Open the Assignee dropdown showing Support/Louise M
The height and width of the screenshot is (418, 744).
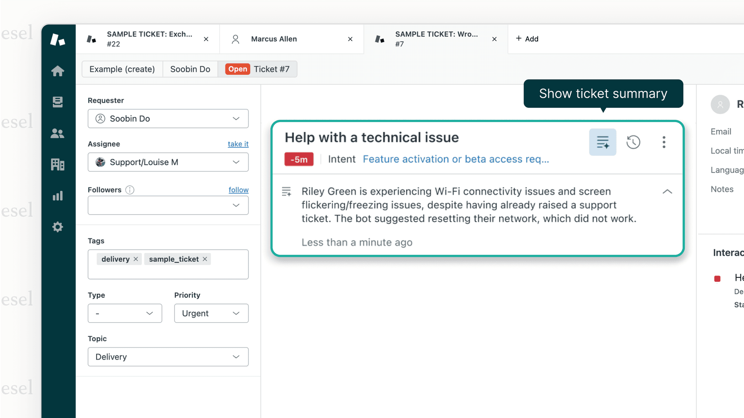[x=168, y=162]
